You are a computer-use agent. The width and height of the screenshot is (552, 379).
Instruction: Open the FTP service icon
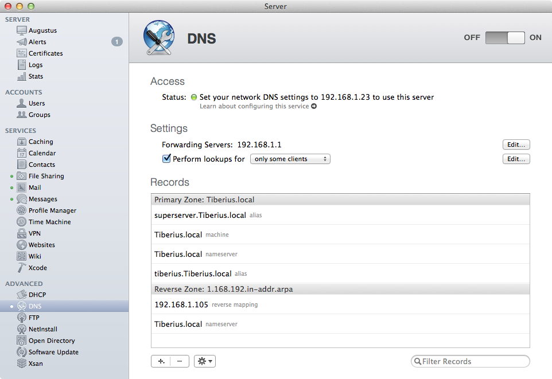coord(21,318)
